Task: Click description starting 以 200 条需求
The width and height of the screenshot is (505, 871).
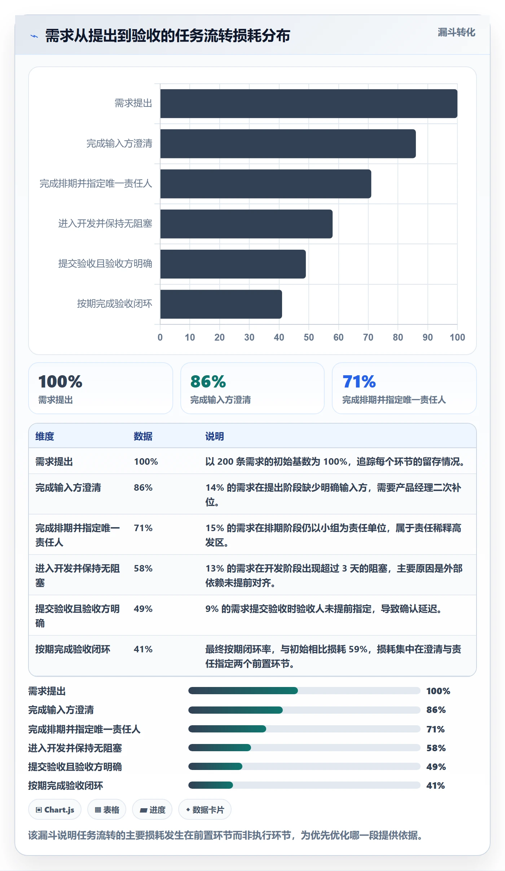Action: 336,461
